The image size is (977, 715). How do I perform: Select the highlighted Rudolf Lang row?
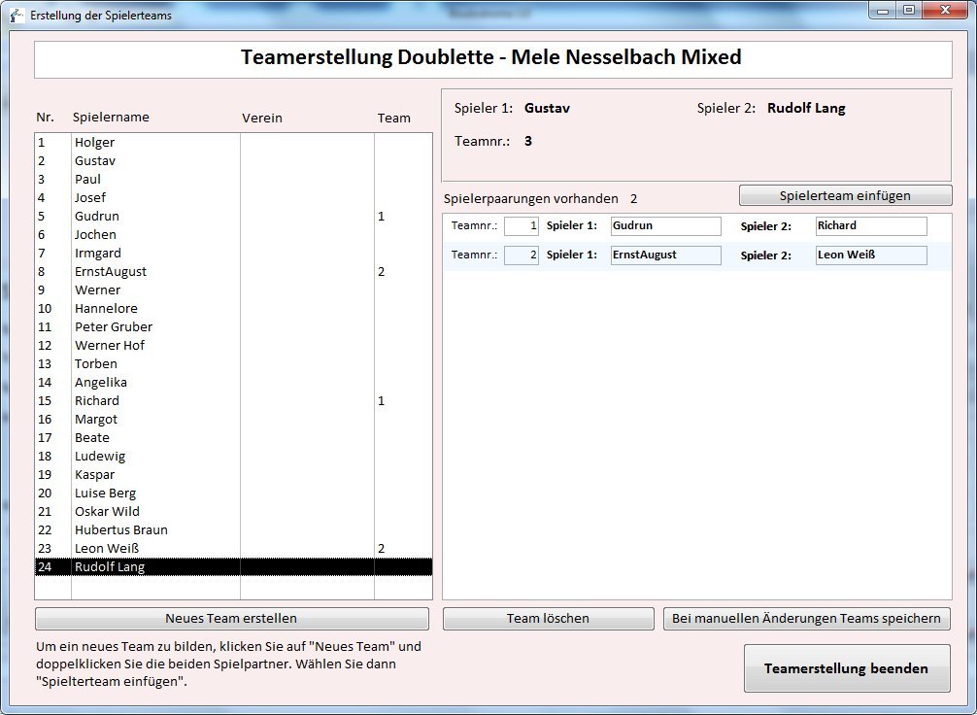(109, 567)
